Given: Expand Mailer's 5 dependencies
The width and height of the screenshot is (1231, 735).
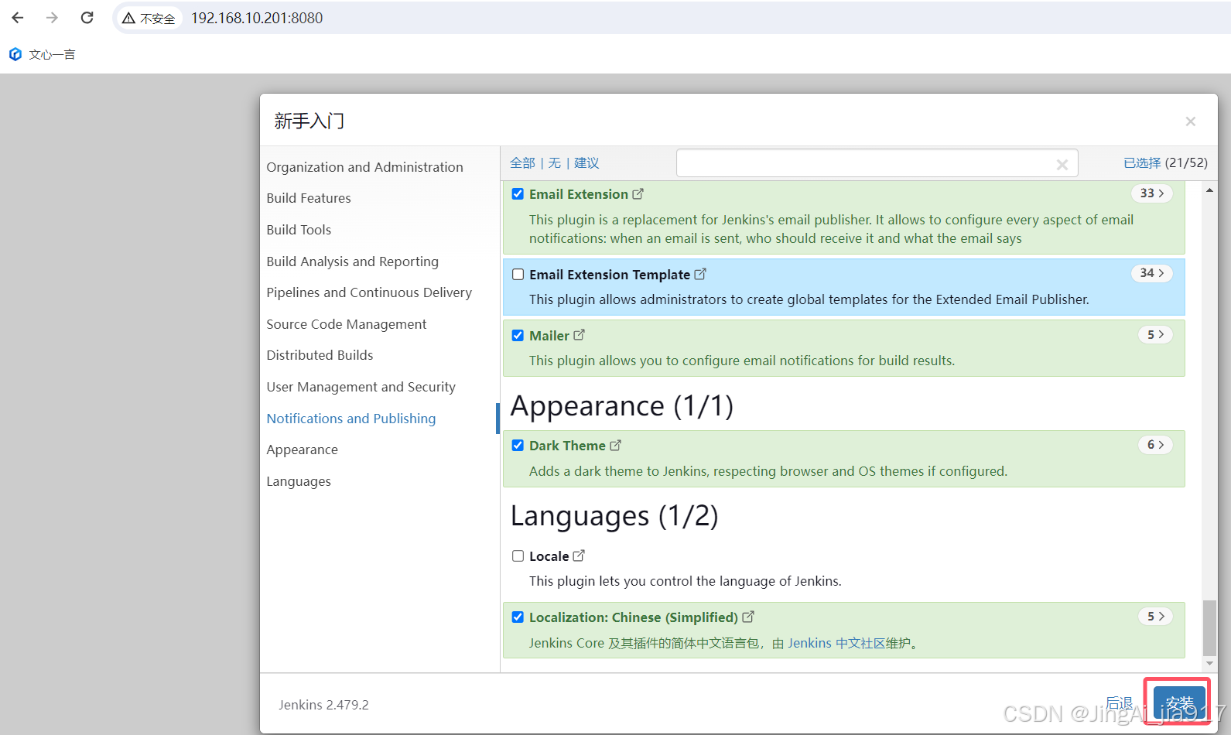Looking at the screenshot, I should (1155, 334).
